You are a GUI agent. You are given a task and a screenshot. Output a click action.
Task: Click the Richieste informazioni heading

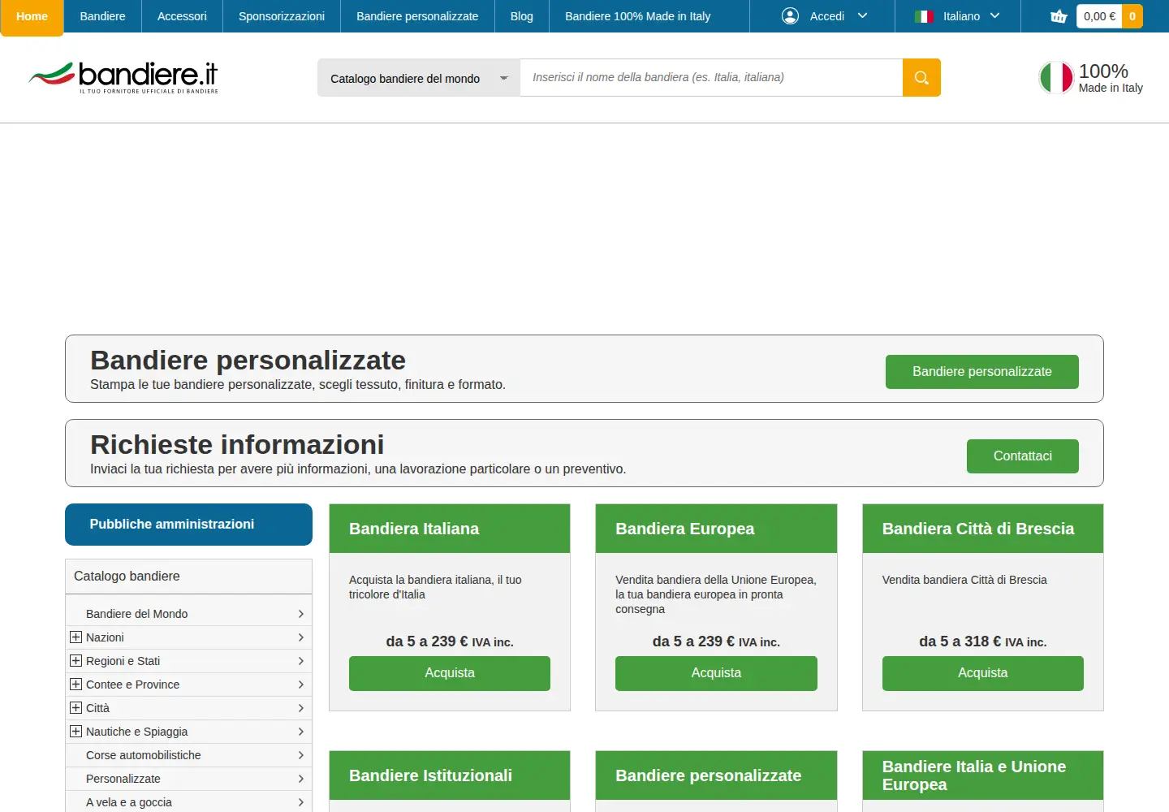point(237,445)
